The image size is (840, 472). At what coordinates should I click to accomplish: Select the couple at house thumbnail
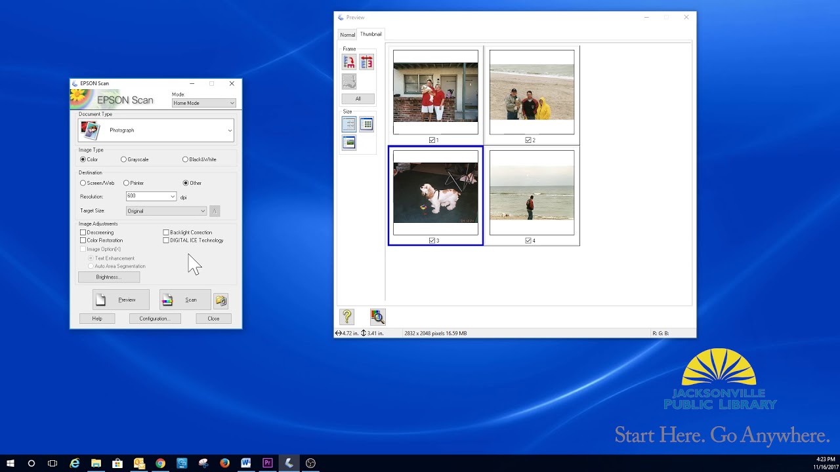436,92
